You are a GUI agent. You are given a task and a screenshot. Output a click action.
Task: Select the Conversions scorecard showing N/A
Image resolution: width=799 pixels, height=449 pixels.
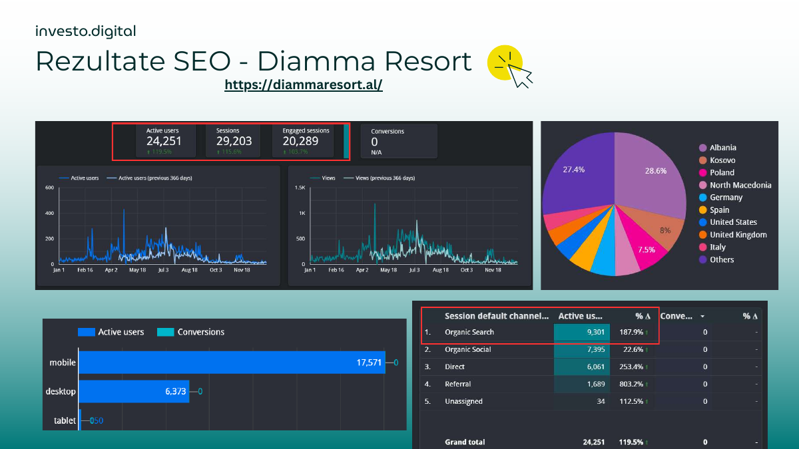click(399, 141)
